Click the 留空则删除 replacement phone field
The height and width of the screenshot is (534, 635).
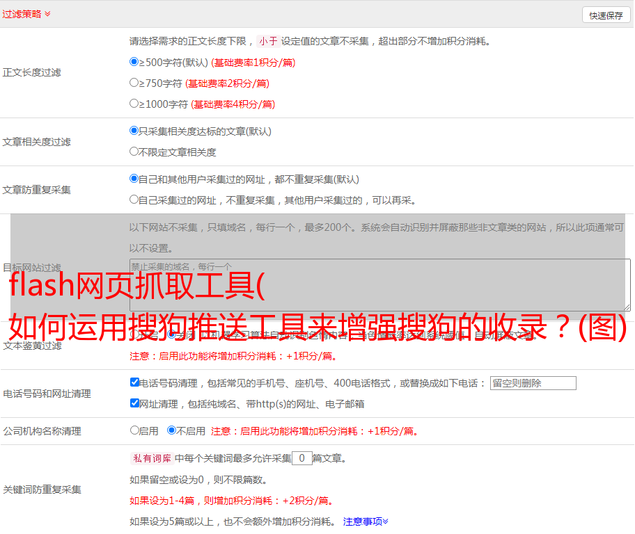pos(533,383)
